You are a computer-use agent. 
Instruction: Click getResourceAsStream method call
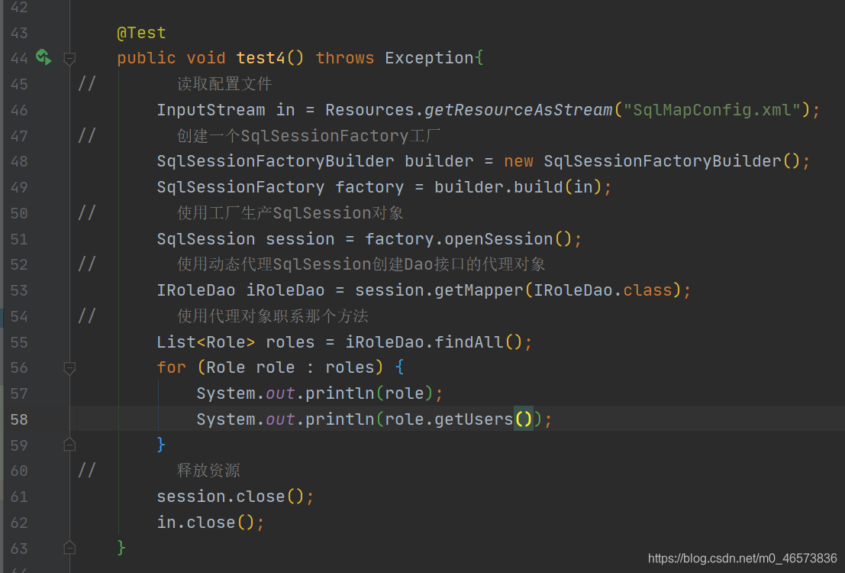click(x=518, y=110)
